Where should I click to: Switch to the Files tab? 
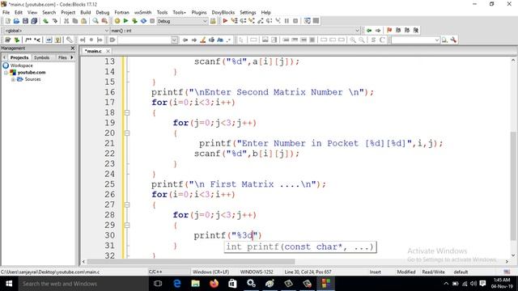click(62, 57)
